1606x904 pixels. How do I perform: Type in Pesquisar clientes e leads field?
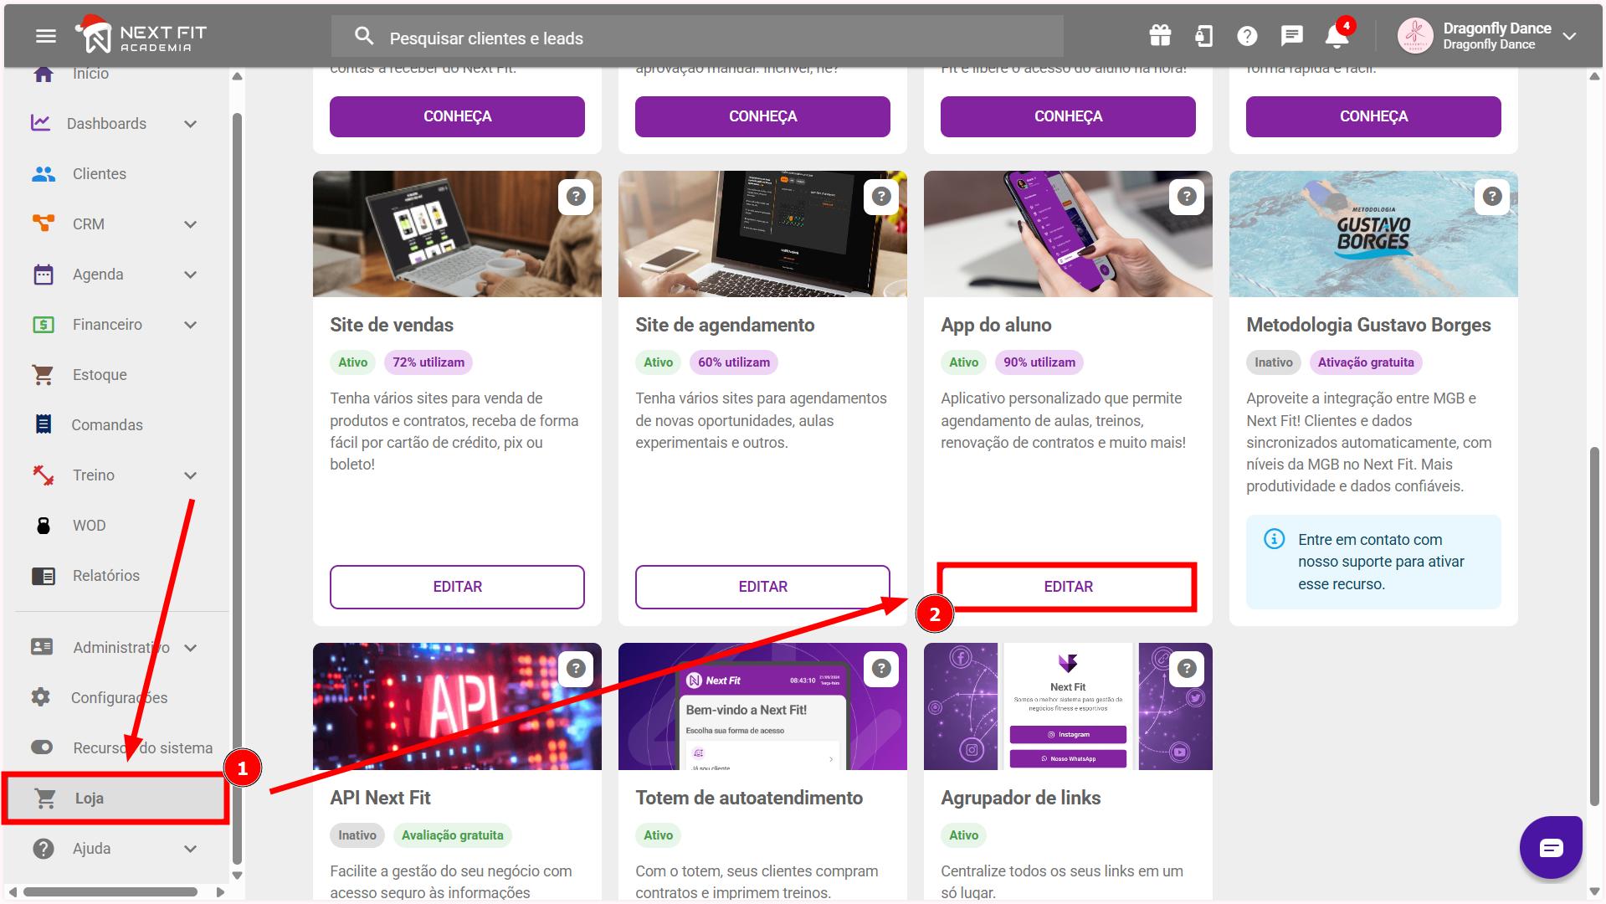(697, 38)
